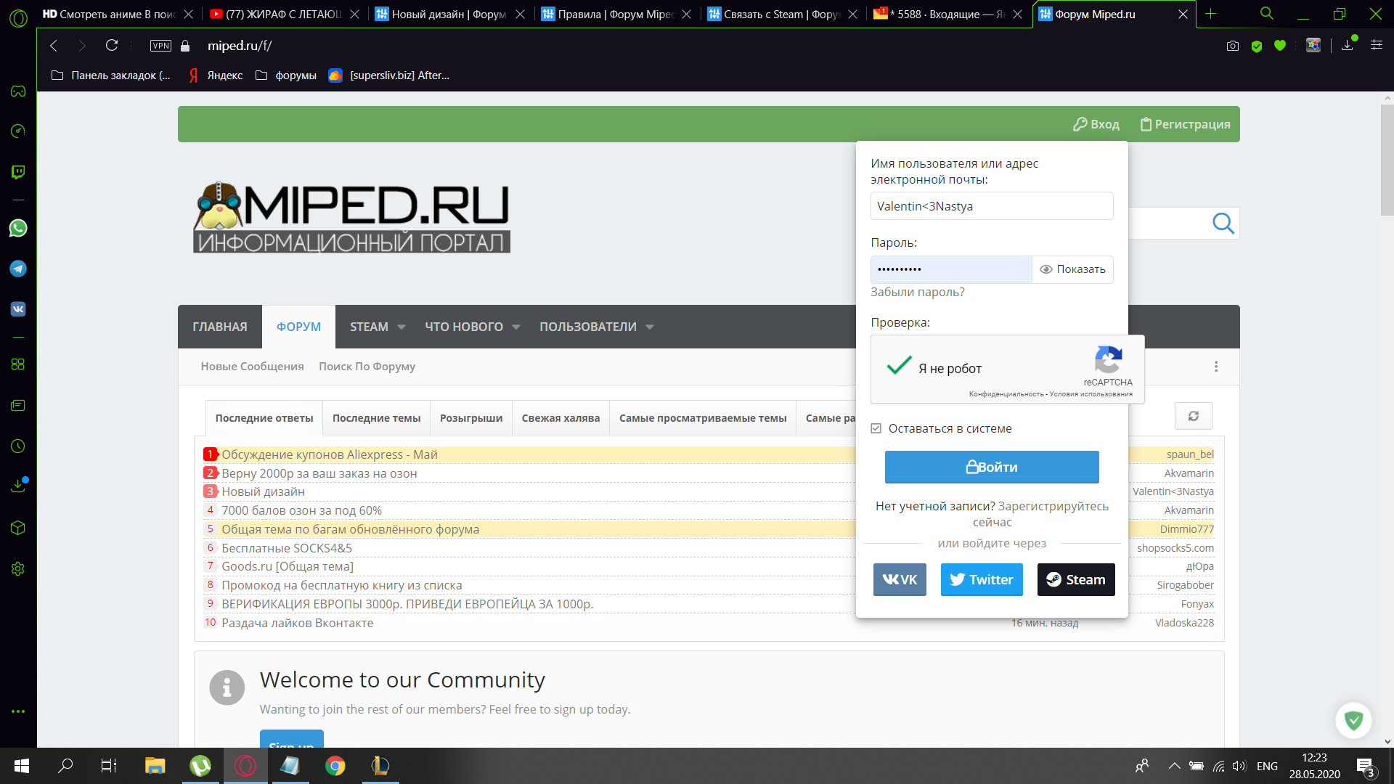Open the Яндекс bookmark

[216, 75]
